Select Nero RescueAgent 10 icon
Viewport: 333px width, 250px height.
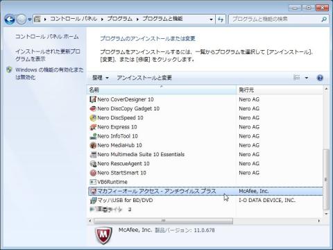pos(93,164)
